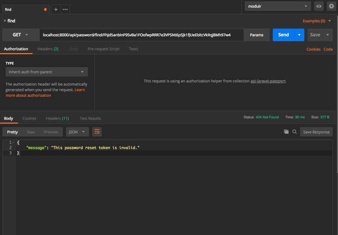Image resolution: width=338 pixels, height=235 pixels.
Task: Click the blue Send button
Action: click(284, 35)
